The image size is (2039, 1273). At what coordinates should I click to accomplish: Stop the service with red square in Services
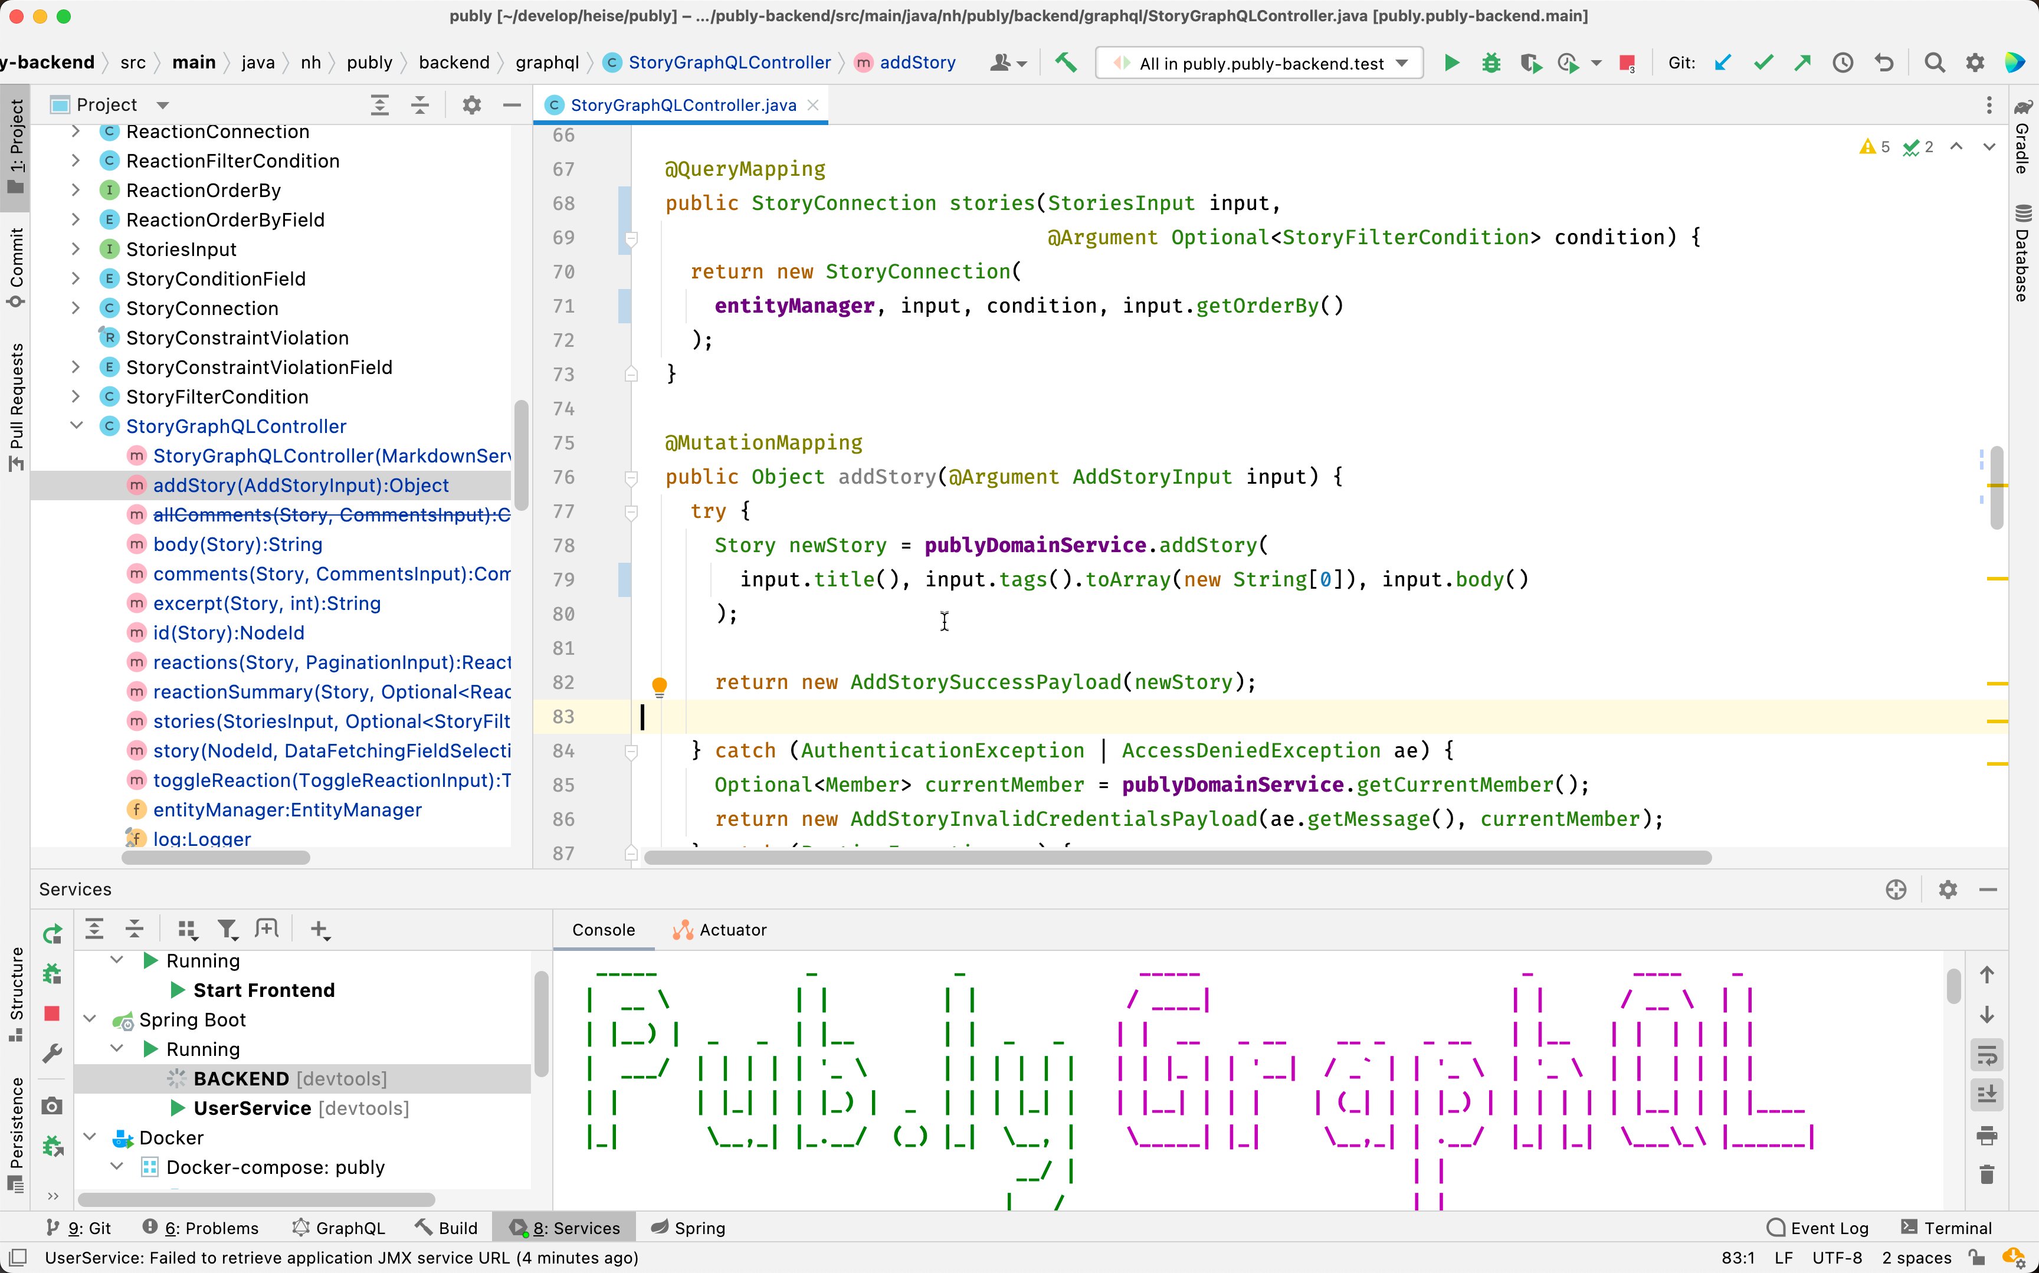pos(52,1013)
